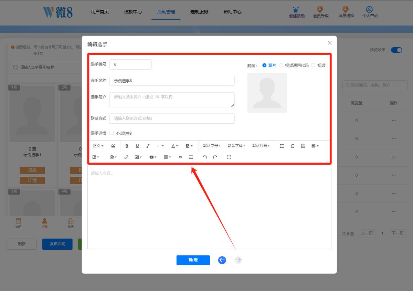Image resolution: width=413 pixels, height=291 pixels.
Task: Open 创建活动 from the top bar
Action: 297,12
